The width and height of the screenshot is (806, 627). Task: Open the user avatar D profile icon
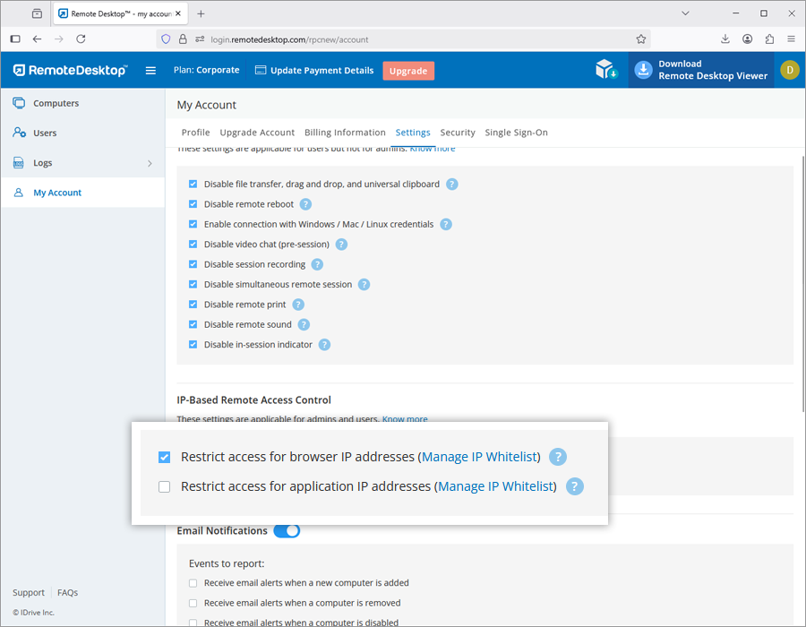[x=789, y=71]
